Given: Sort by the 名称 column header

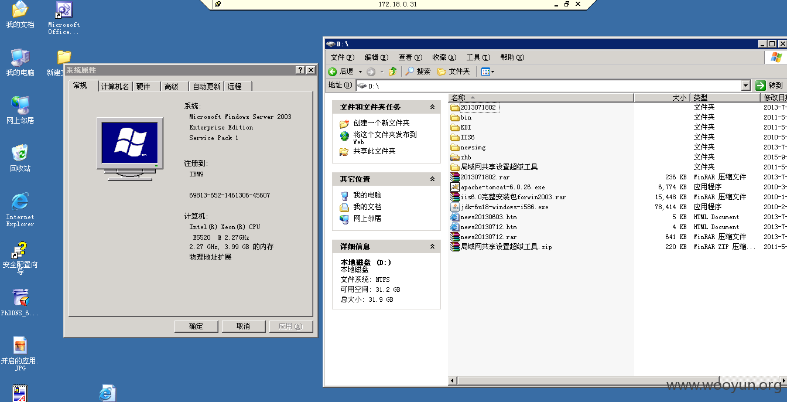Looking at the screenshot, I should click(x=541, y=97).
